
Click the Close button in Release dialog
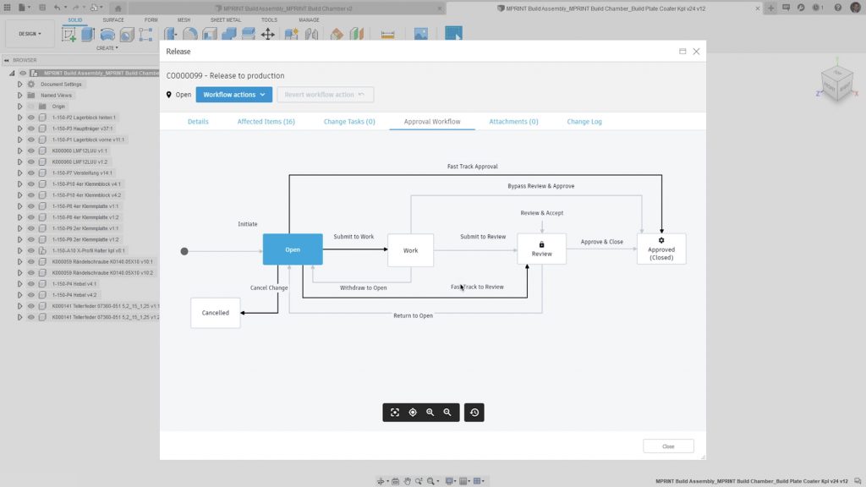[x=668, y=446]
